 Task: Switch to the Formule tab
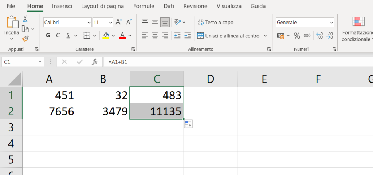[x=144, y=6]
